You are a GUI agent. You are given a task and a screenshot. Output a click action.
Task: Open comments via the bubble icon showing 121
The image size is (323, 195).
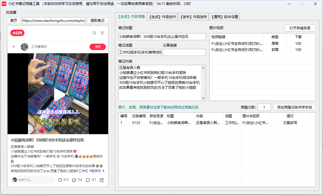coord(88,180)
